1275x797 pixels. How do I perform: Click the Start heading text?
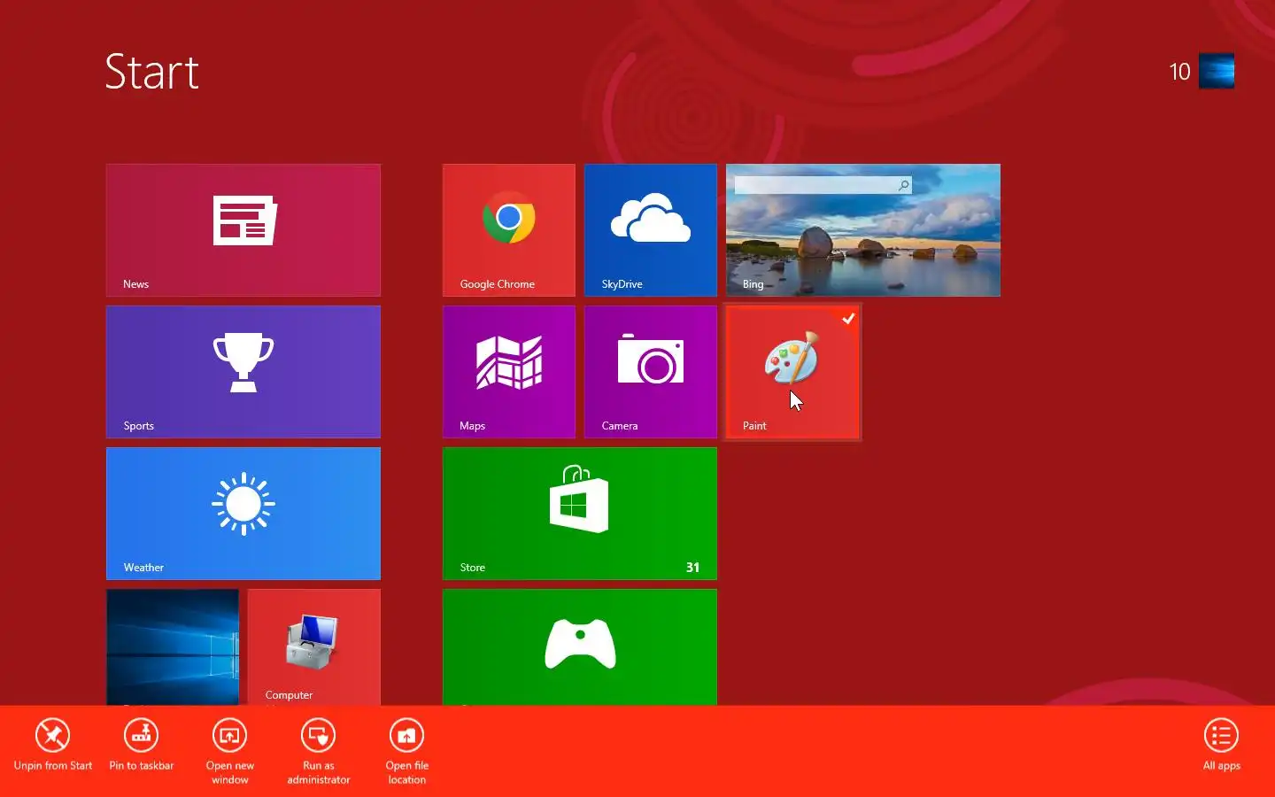(152, 72)
